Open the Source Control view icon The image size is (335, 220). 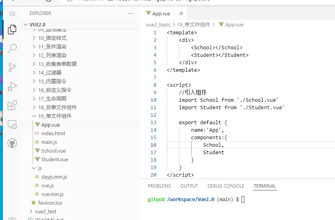coord(12,67)
